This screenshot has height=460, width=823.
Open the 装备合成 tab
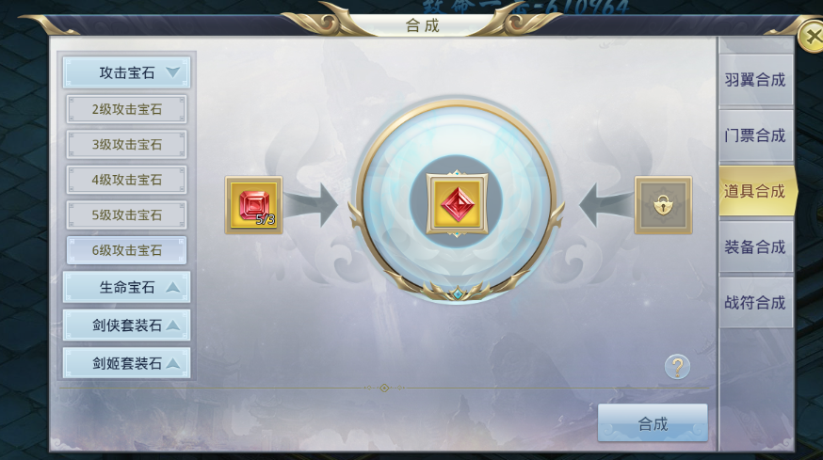(x=755, y=246)
